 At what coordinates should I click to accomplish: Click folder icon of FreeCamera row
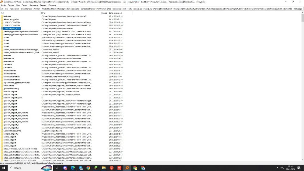tap(2, 86)
